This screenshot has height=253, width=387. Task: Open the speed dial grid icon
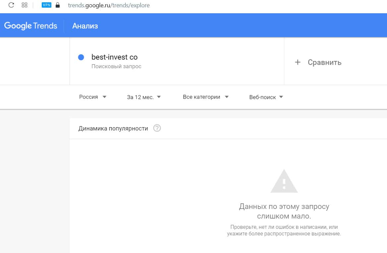tap(24, 5)
